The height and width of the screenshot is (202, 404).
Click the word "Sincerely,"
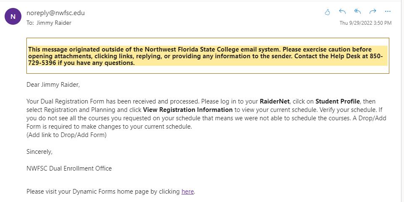[x=39, y=152]
